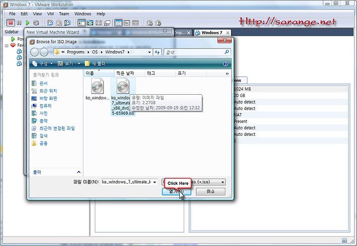Click the Unity mode toolbar icon

(x=99, y=23)
